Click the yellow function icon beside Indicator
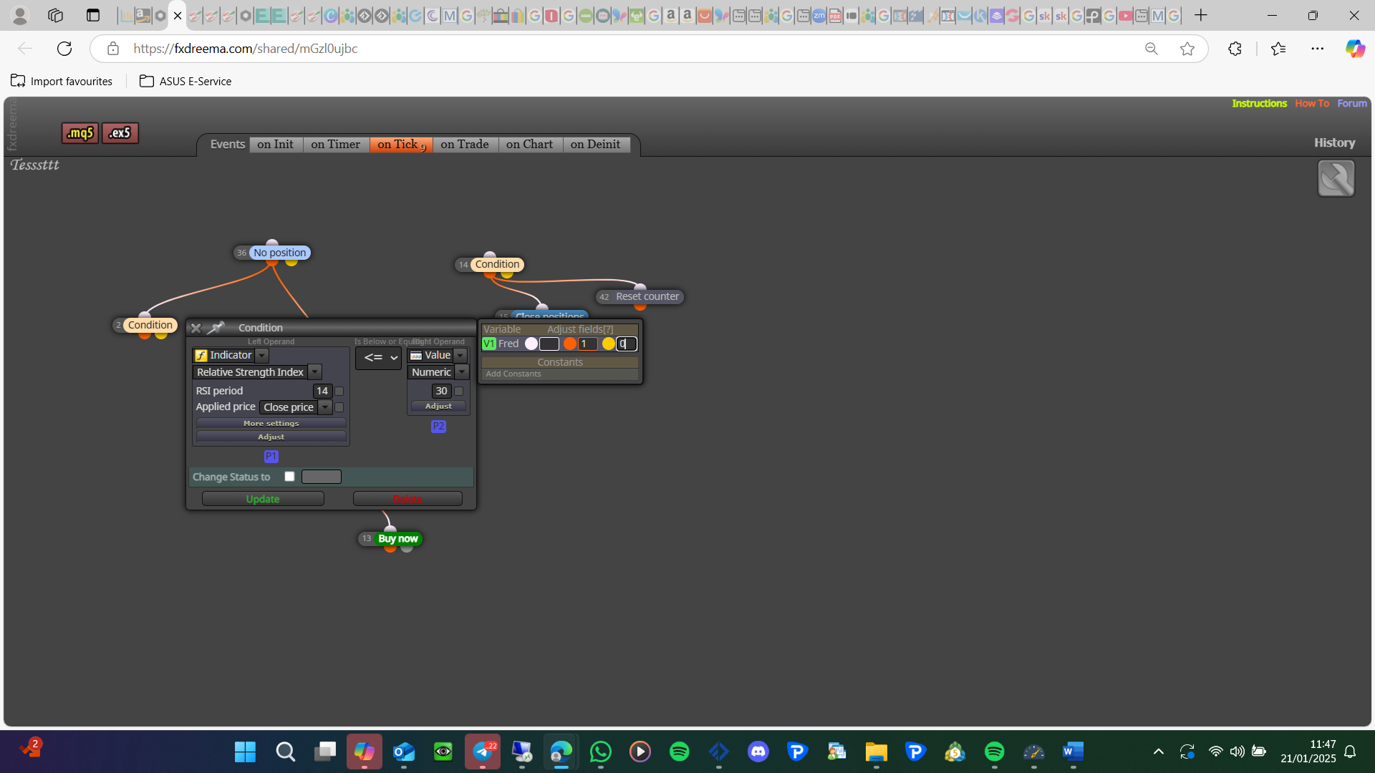 point(201,356)
